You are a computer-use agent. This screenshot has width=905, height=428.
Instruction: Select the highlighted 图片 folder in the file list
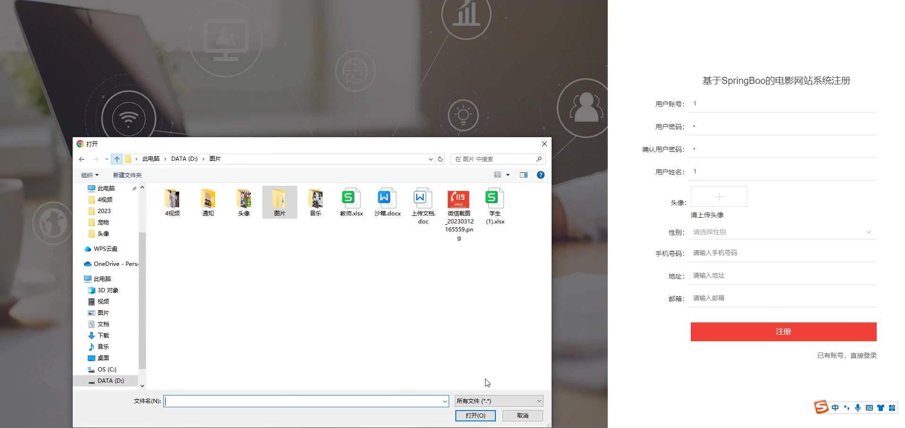click(280, 202)
